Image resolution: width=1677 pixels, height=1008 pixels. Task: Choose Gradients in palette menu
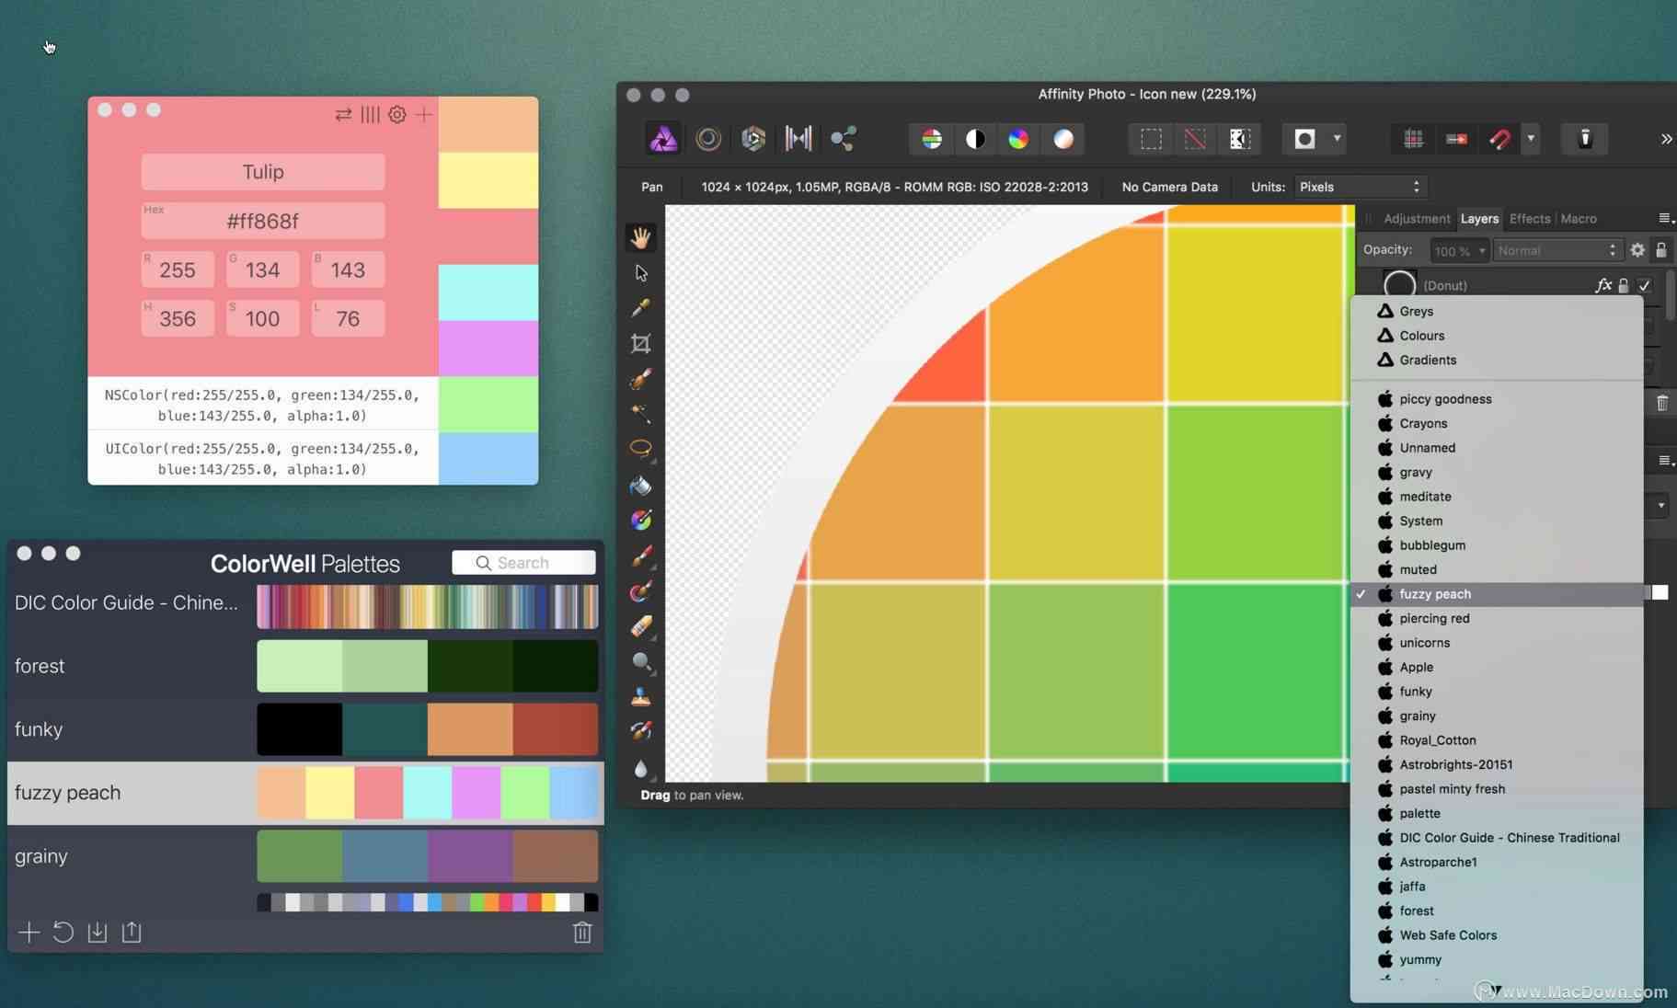[1497, 361]
